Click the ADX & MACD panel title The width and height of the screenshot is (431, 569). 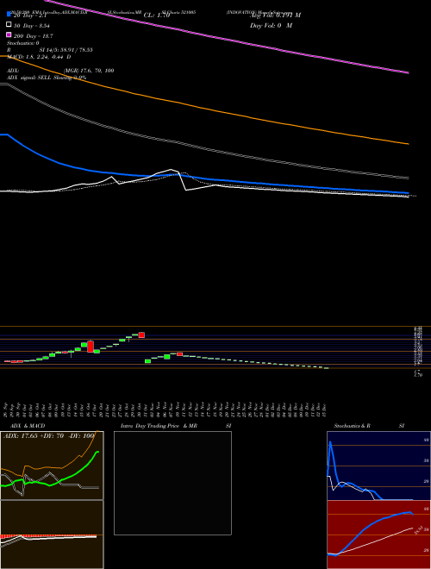(x=28, y=426)
